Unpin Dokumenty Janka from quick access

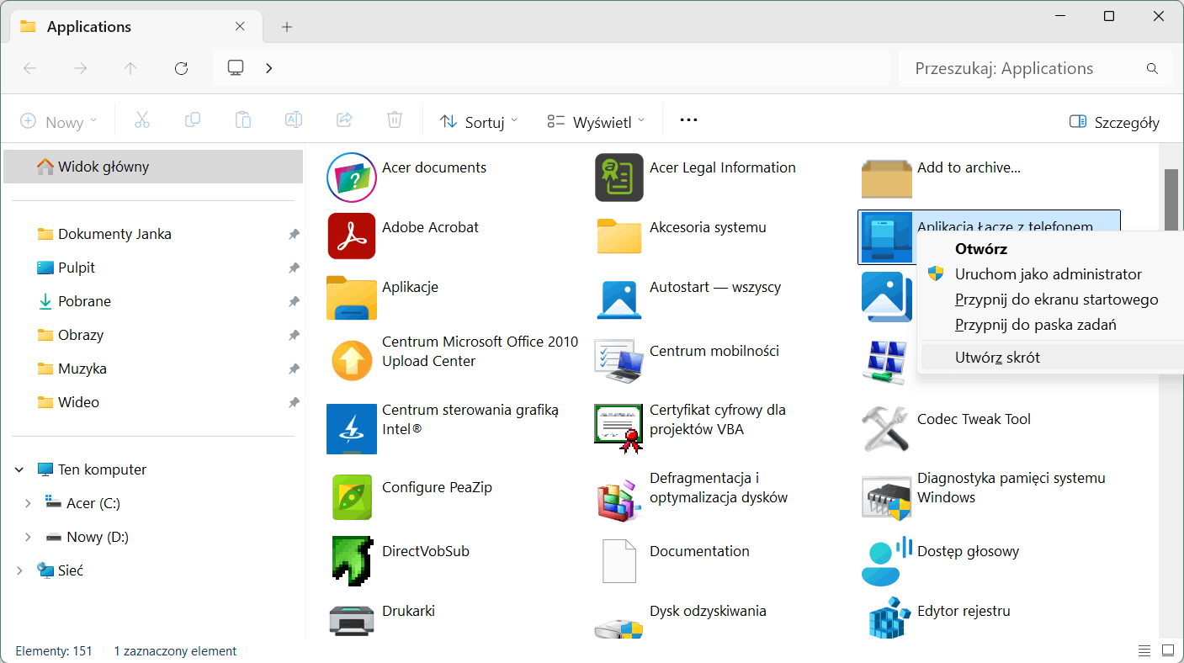coord(294,234)
